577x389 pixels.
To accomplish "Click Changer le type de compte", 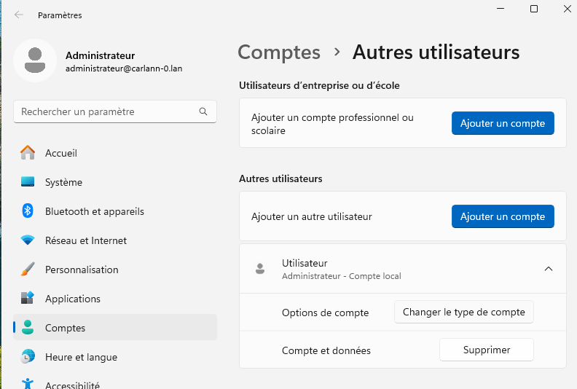I will pyautogui.click(x=463, y=312).
